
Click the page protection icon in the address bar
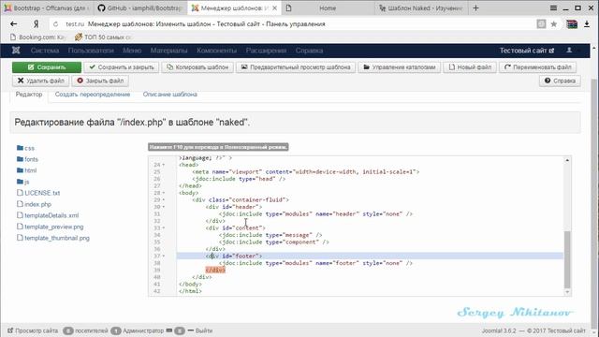point(541,24)
